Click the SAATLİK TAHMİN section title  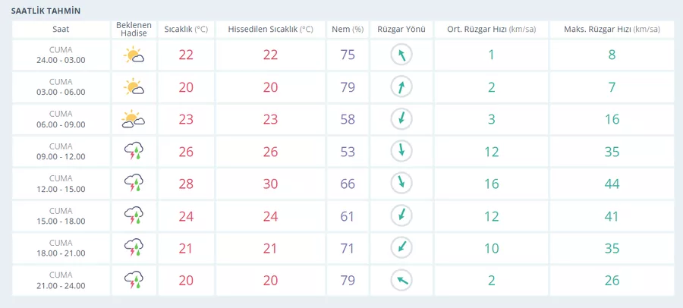pyautogui.click(x=46, y=11)
